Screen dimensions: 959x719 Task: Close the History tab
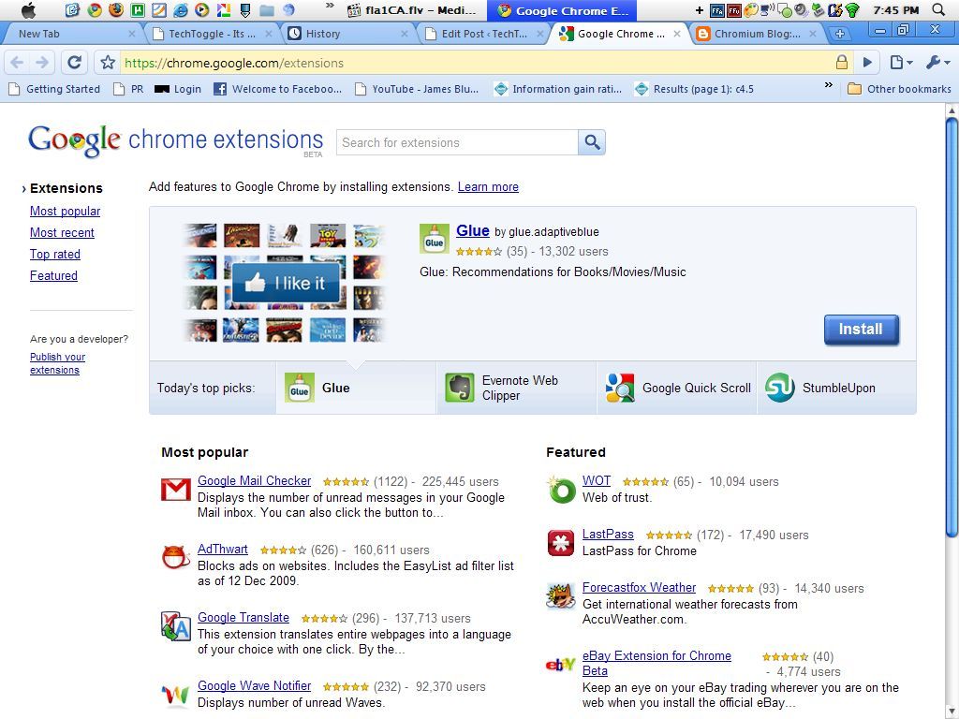405,35
